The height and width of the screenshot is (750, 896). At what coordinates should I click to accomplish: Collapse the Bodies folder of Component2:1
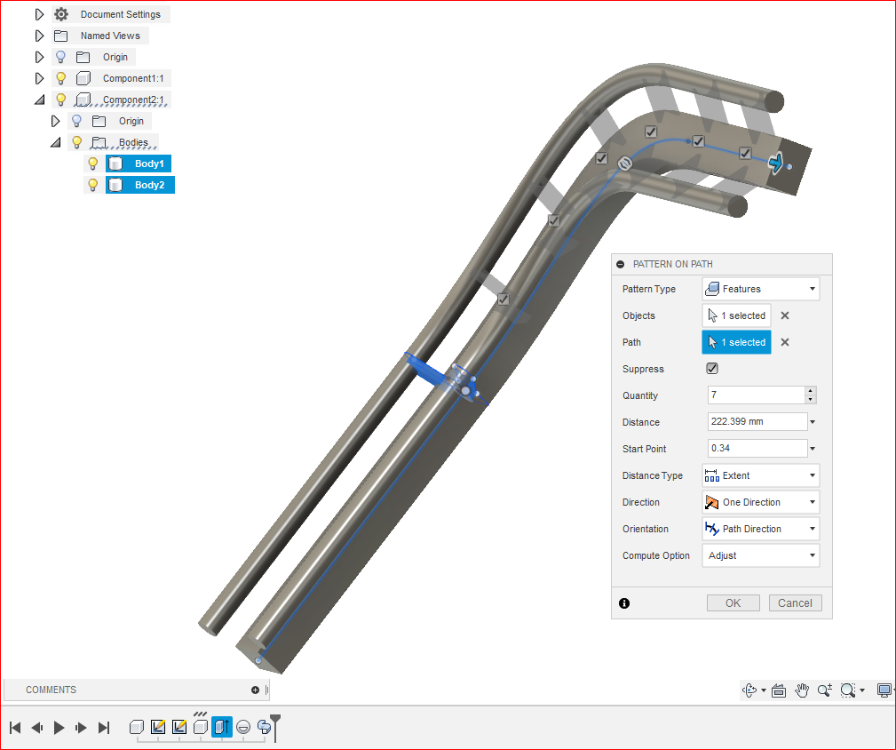click(x=55, y=142)
